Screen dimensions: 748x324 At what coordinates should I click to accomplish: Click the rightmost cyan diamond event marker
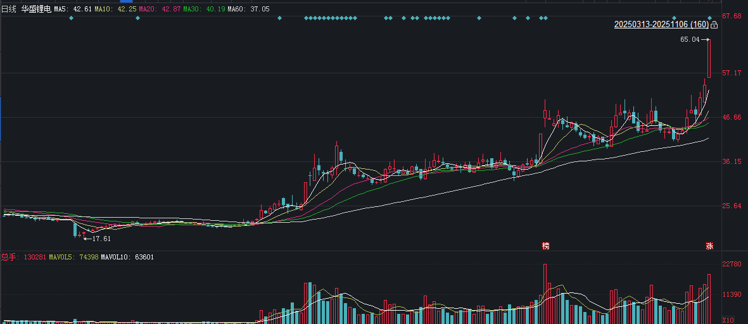pyautogui.click(x=710, y=18)
